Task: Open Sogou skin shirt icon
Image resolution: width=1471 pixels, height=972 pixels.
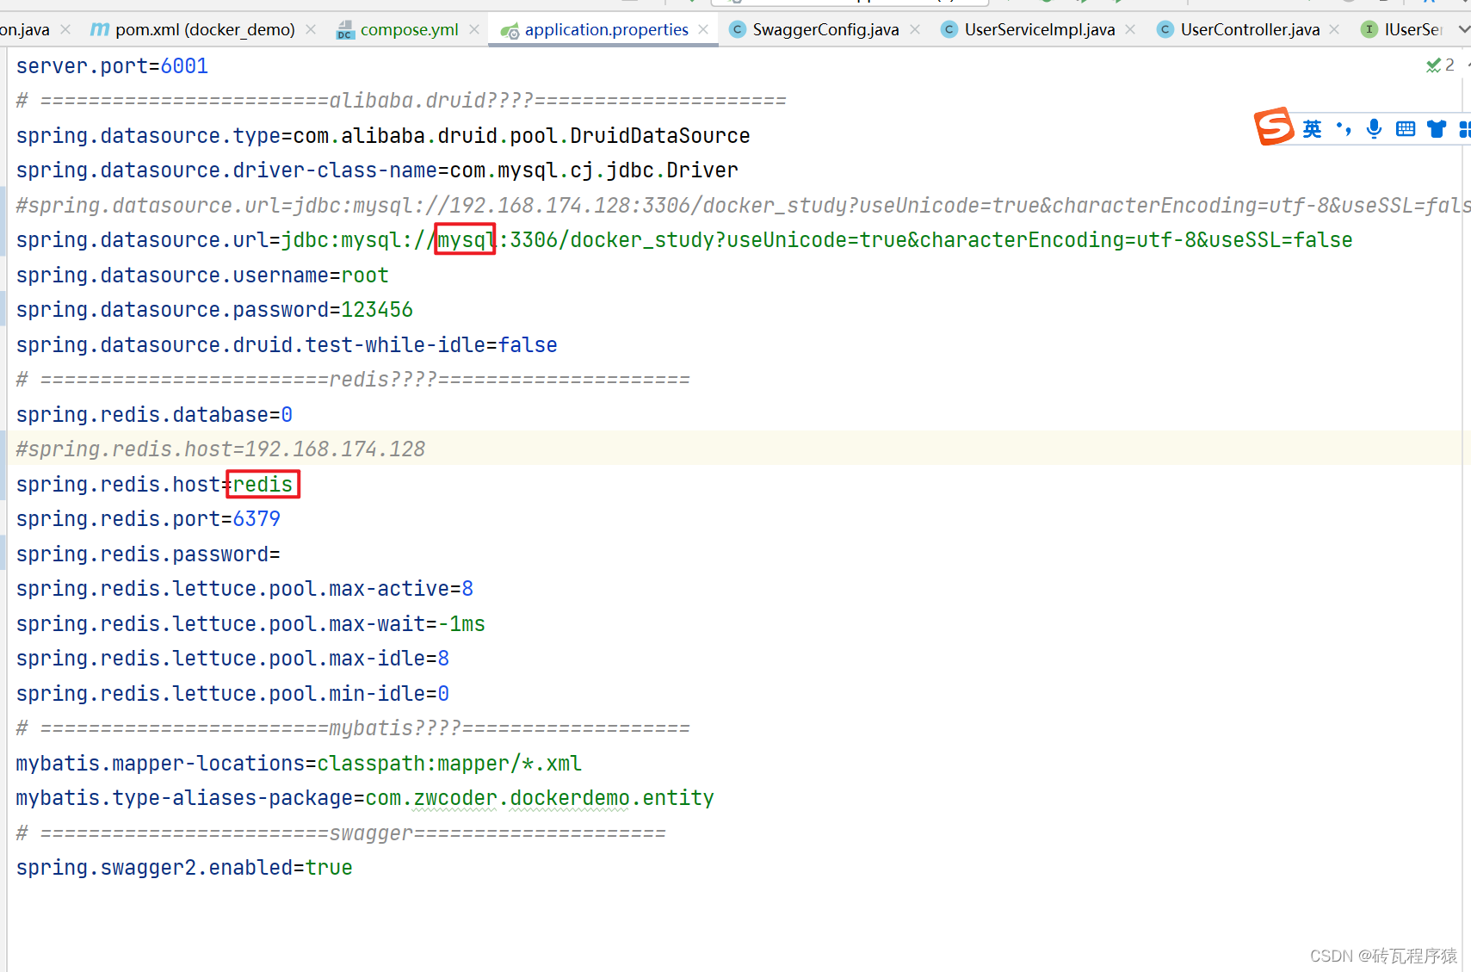Action: (x=1437, y=129)
